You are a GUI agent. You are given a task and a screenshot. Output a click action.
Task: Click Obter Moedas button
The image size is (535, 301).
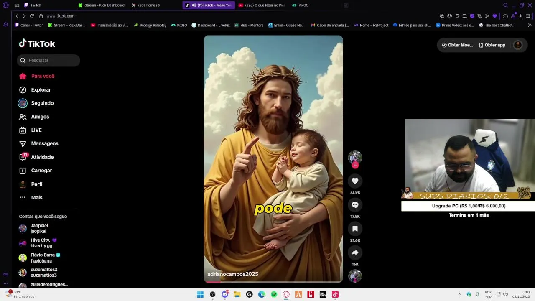(457, 45)
